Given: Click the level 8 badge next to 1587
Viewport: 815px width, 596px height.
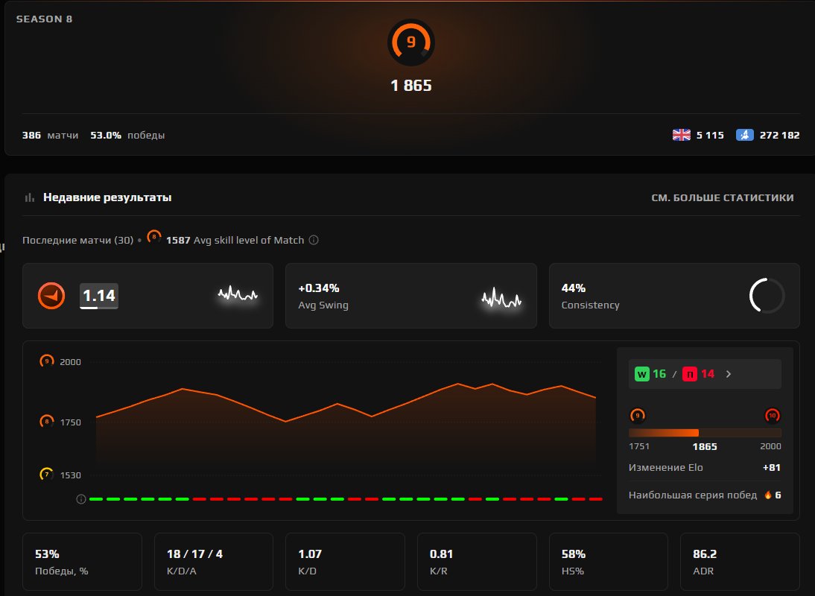Looking at the screenshot, I should (x=154, y=237).
